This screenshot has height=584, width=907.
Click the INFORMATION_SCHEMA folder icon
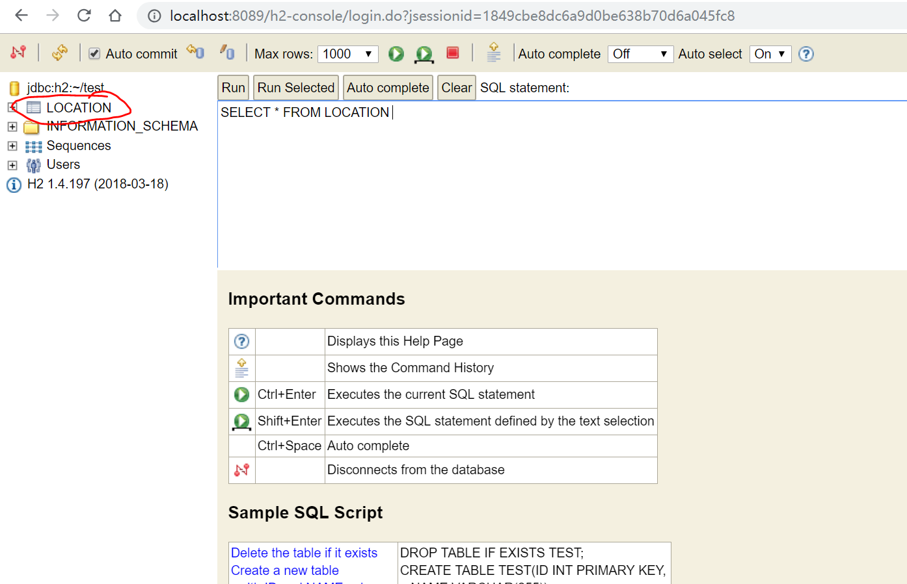pos(32,127)
